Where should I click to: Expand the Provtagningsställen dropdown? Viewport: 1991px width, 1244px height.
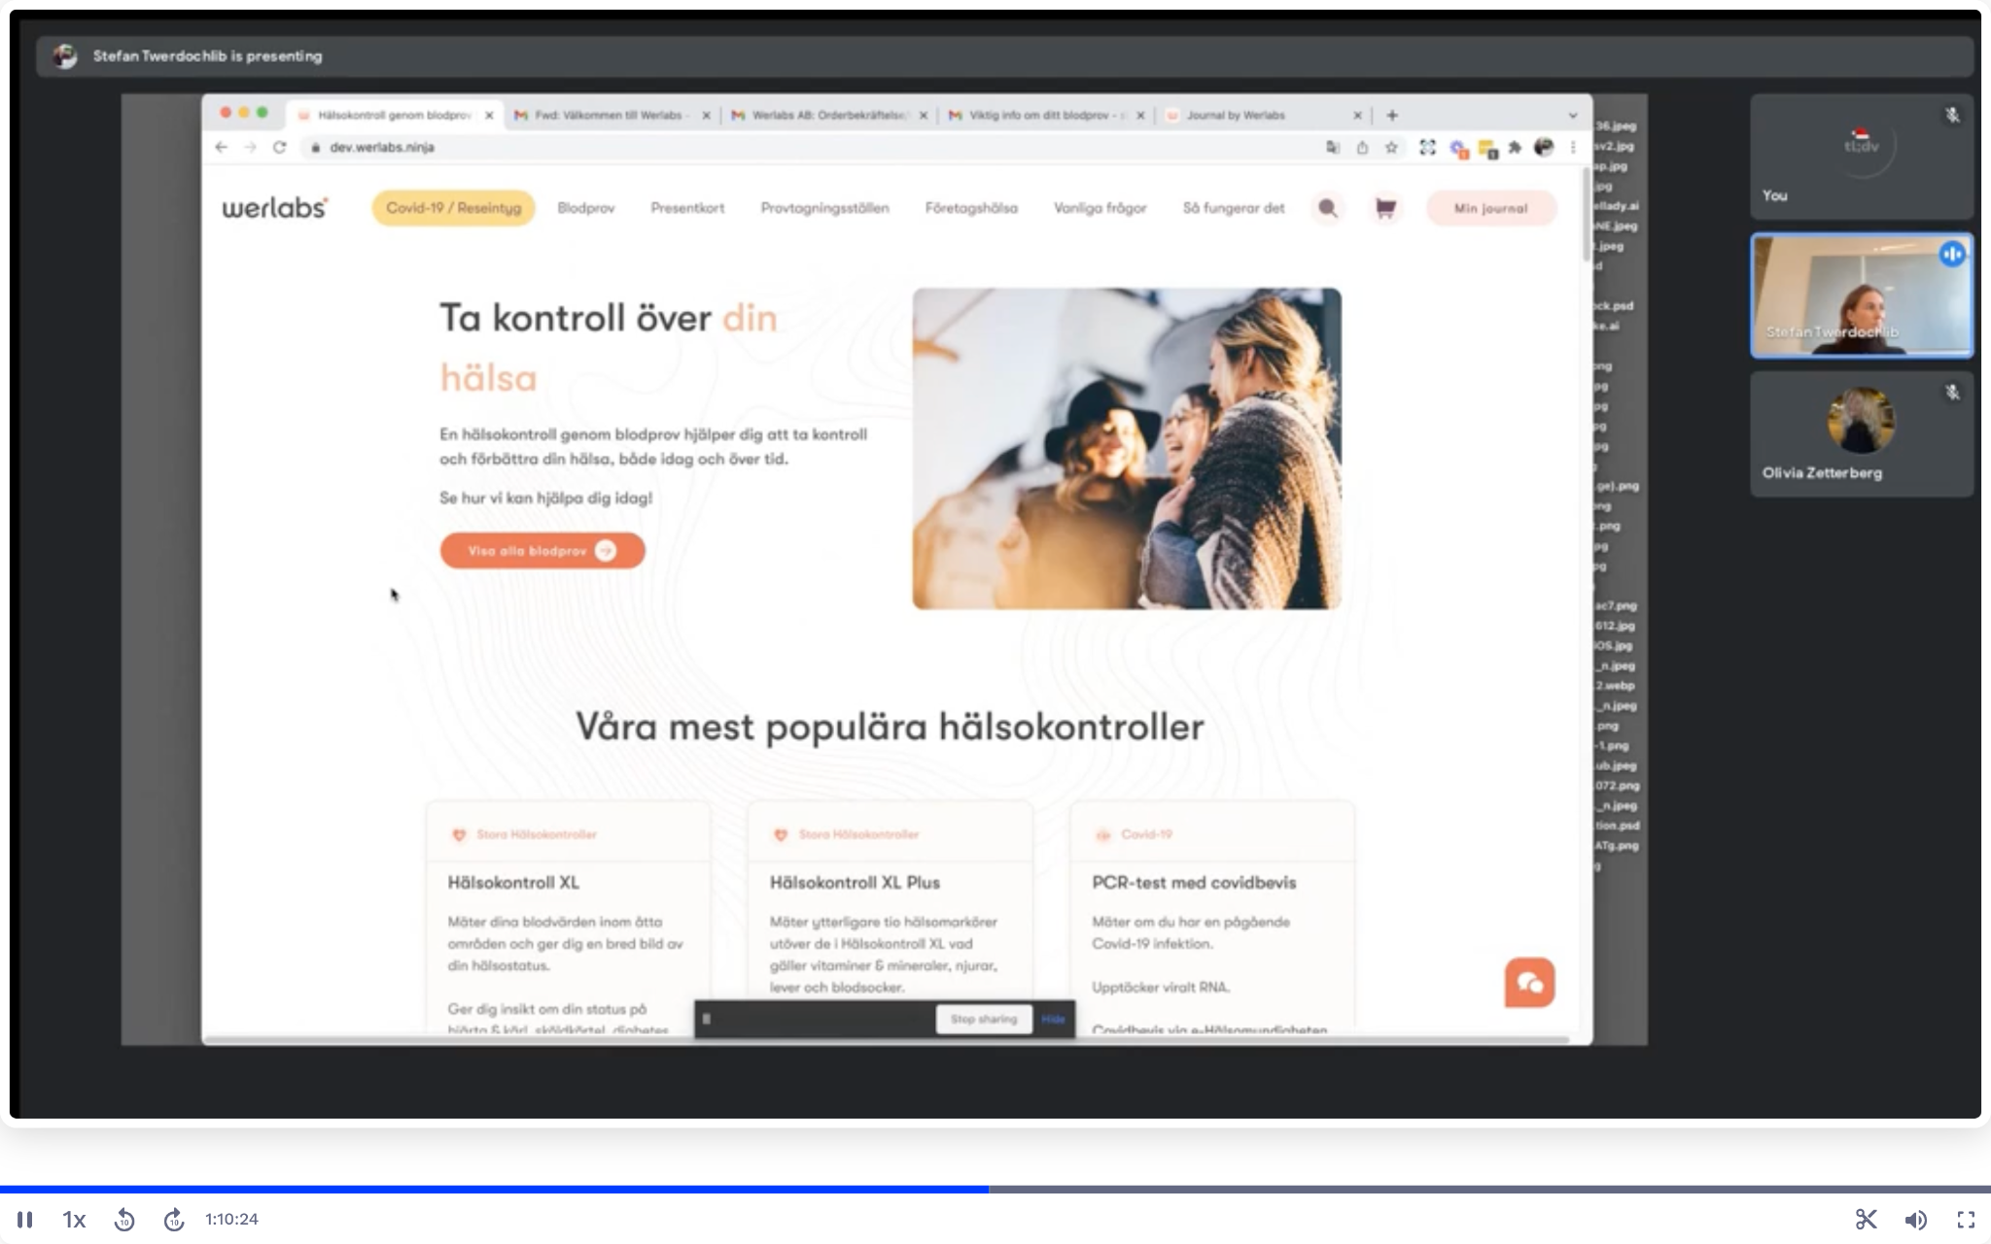[825, 206]
